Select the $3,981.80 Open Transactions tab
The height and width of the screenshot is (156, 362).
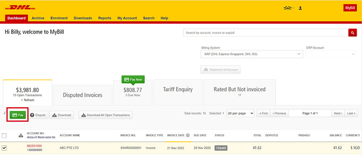(x=27, y=93)
